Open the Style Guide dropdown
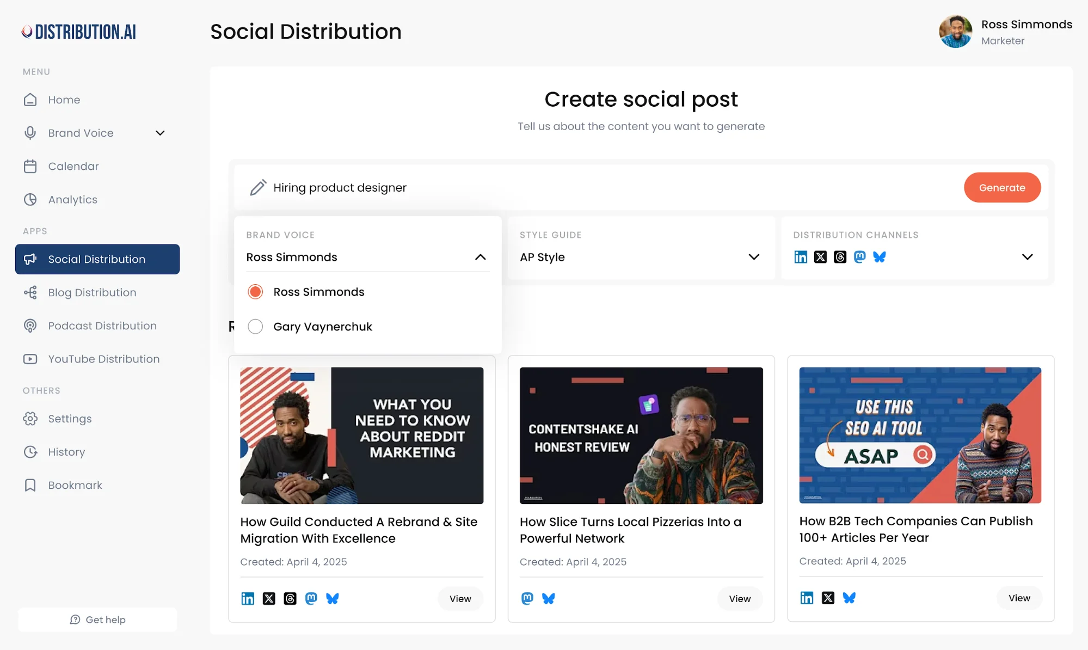 pos(754,257)
